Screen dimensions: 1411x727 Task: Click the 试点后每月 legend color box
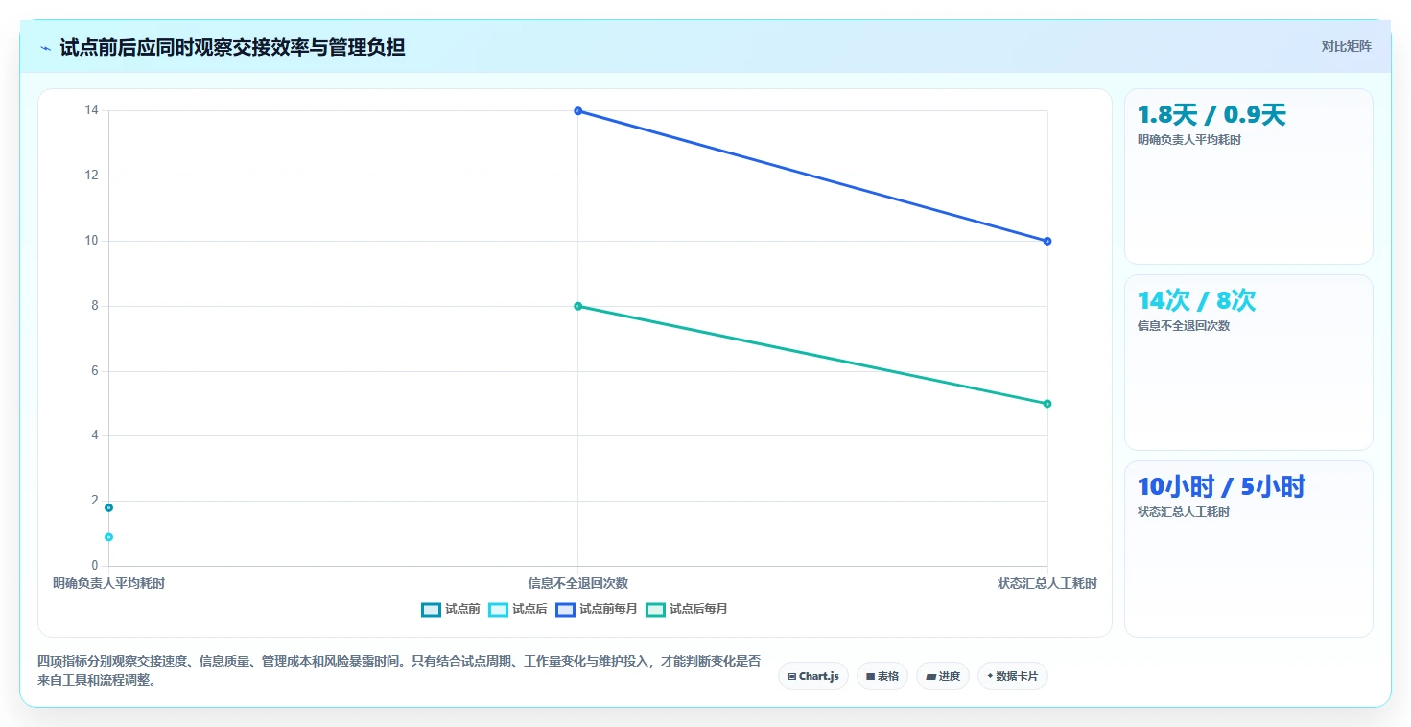(x=655, y=609)
